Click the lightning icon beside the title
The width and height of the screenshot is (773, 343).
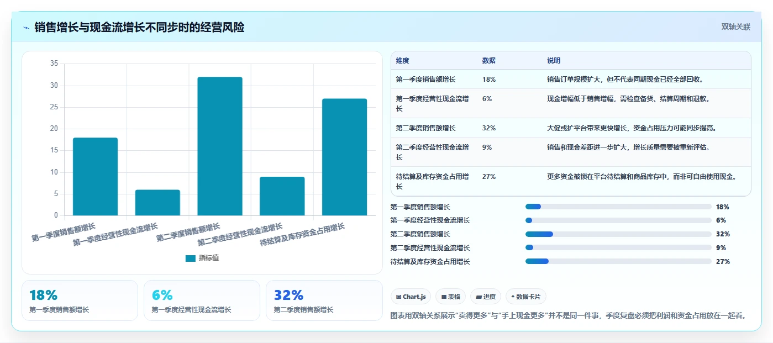[x=27, y=28]
